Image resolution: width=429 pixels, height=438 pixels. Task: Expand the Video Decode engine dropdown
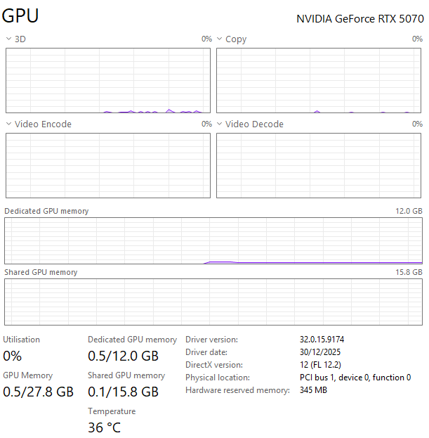point(220,124)
